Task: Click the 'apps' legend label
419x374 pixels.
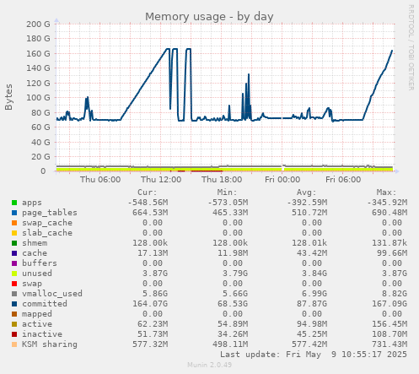Action: 32,203
